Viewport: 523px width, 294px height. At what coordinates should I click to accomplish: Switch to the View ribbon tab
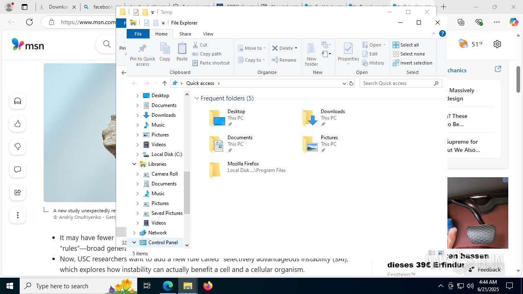click(x=208, y=34)
